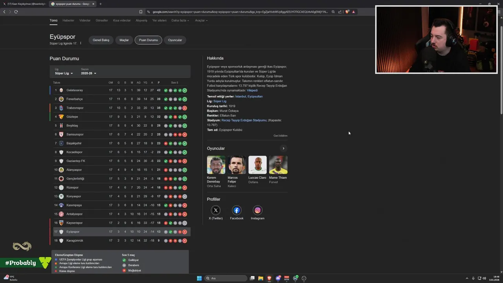The width and height of the screenshot is (503, 283).
Task: Open File Explorer from taskbar
Action: (x=261, y=278)
